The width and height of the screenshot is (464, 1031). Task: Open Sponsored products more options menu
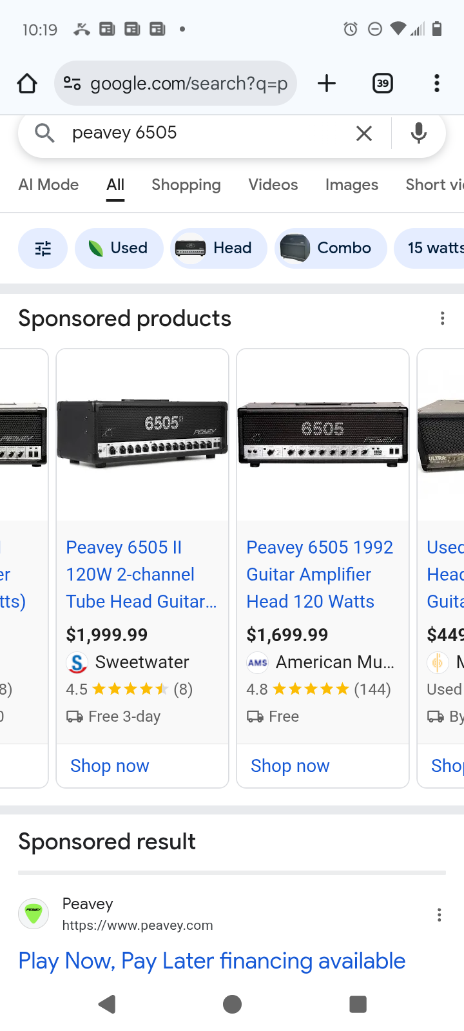pyautogui.click(x=442, y=318)
